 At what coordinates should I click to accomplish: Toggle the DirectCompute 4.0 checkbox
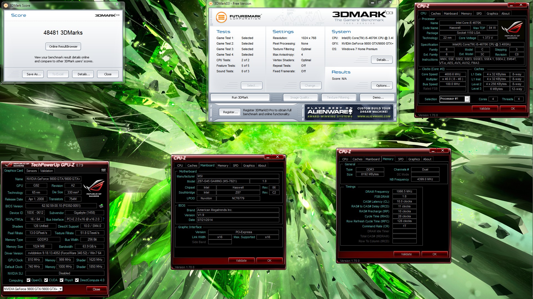coord(77,280)
